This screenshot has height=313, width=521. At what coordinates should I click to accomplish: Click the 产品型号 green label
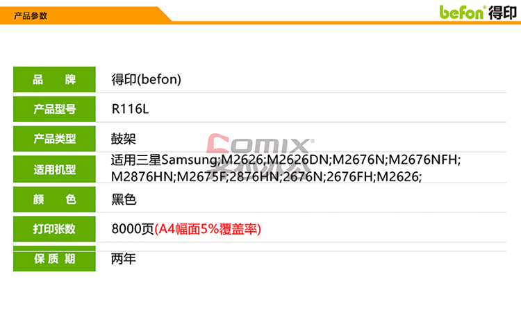(54, 109)
